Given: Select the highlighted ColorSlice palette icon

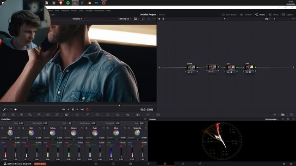Looking at the screenshot, I should (66, 115).
